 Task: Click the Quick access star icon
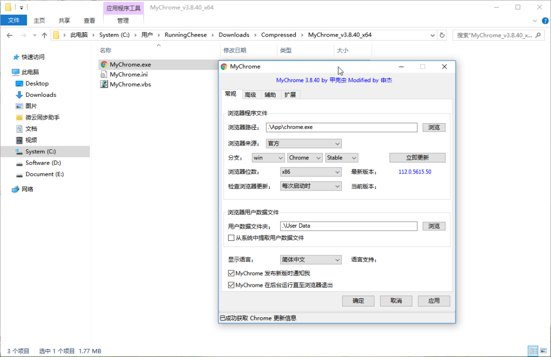16,57
